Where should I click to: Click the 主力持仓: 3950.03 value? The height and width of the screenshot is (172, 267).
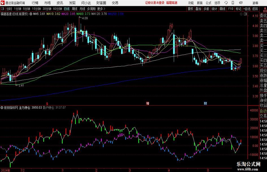coord(30,108)
